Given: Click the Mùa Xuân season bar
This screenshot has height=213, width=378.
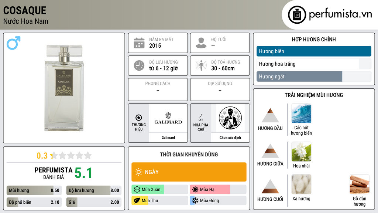Looking at the screenshot, I should click(159, 190).
